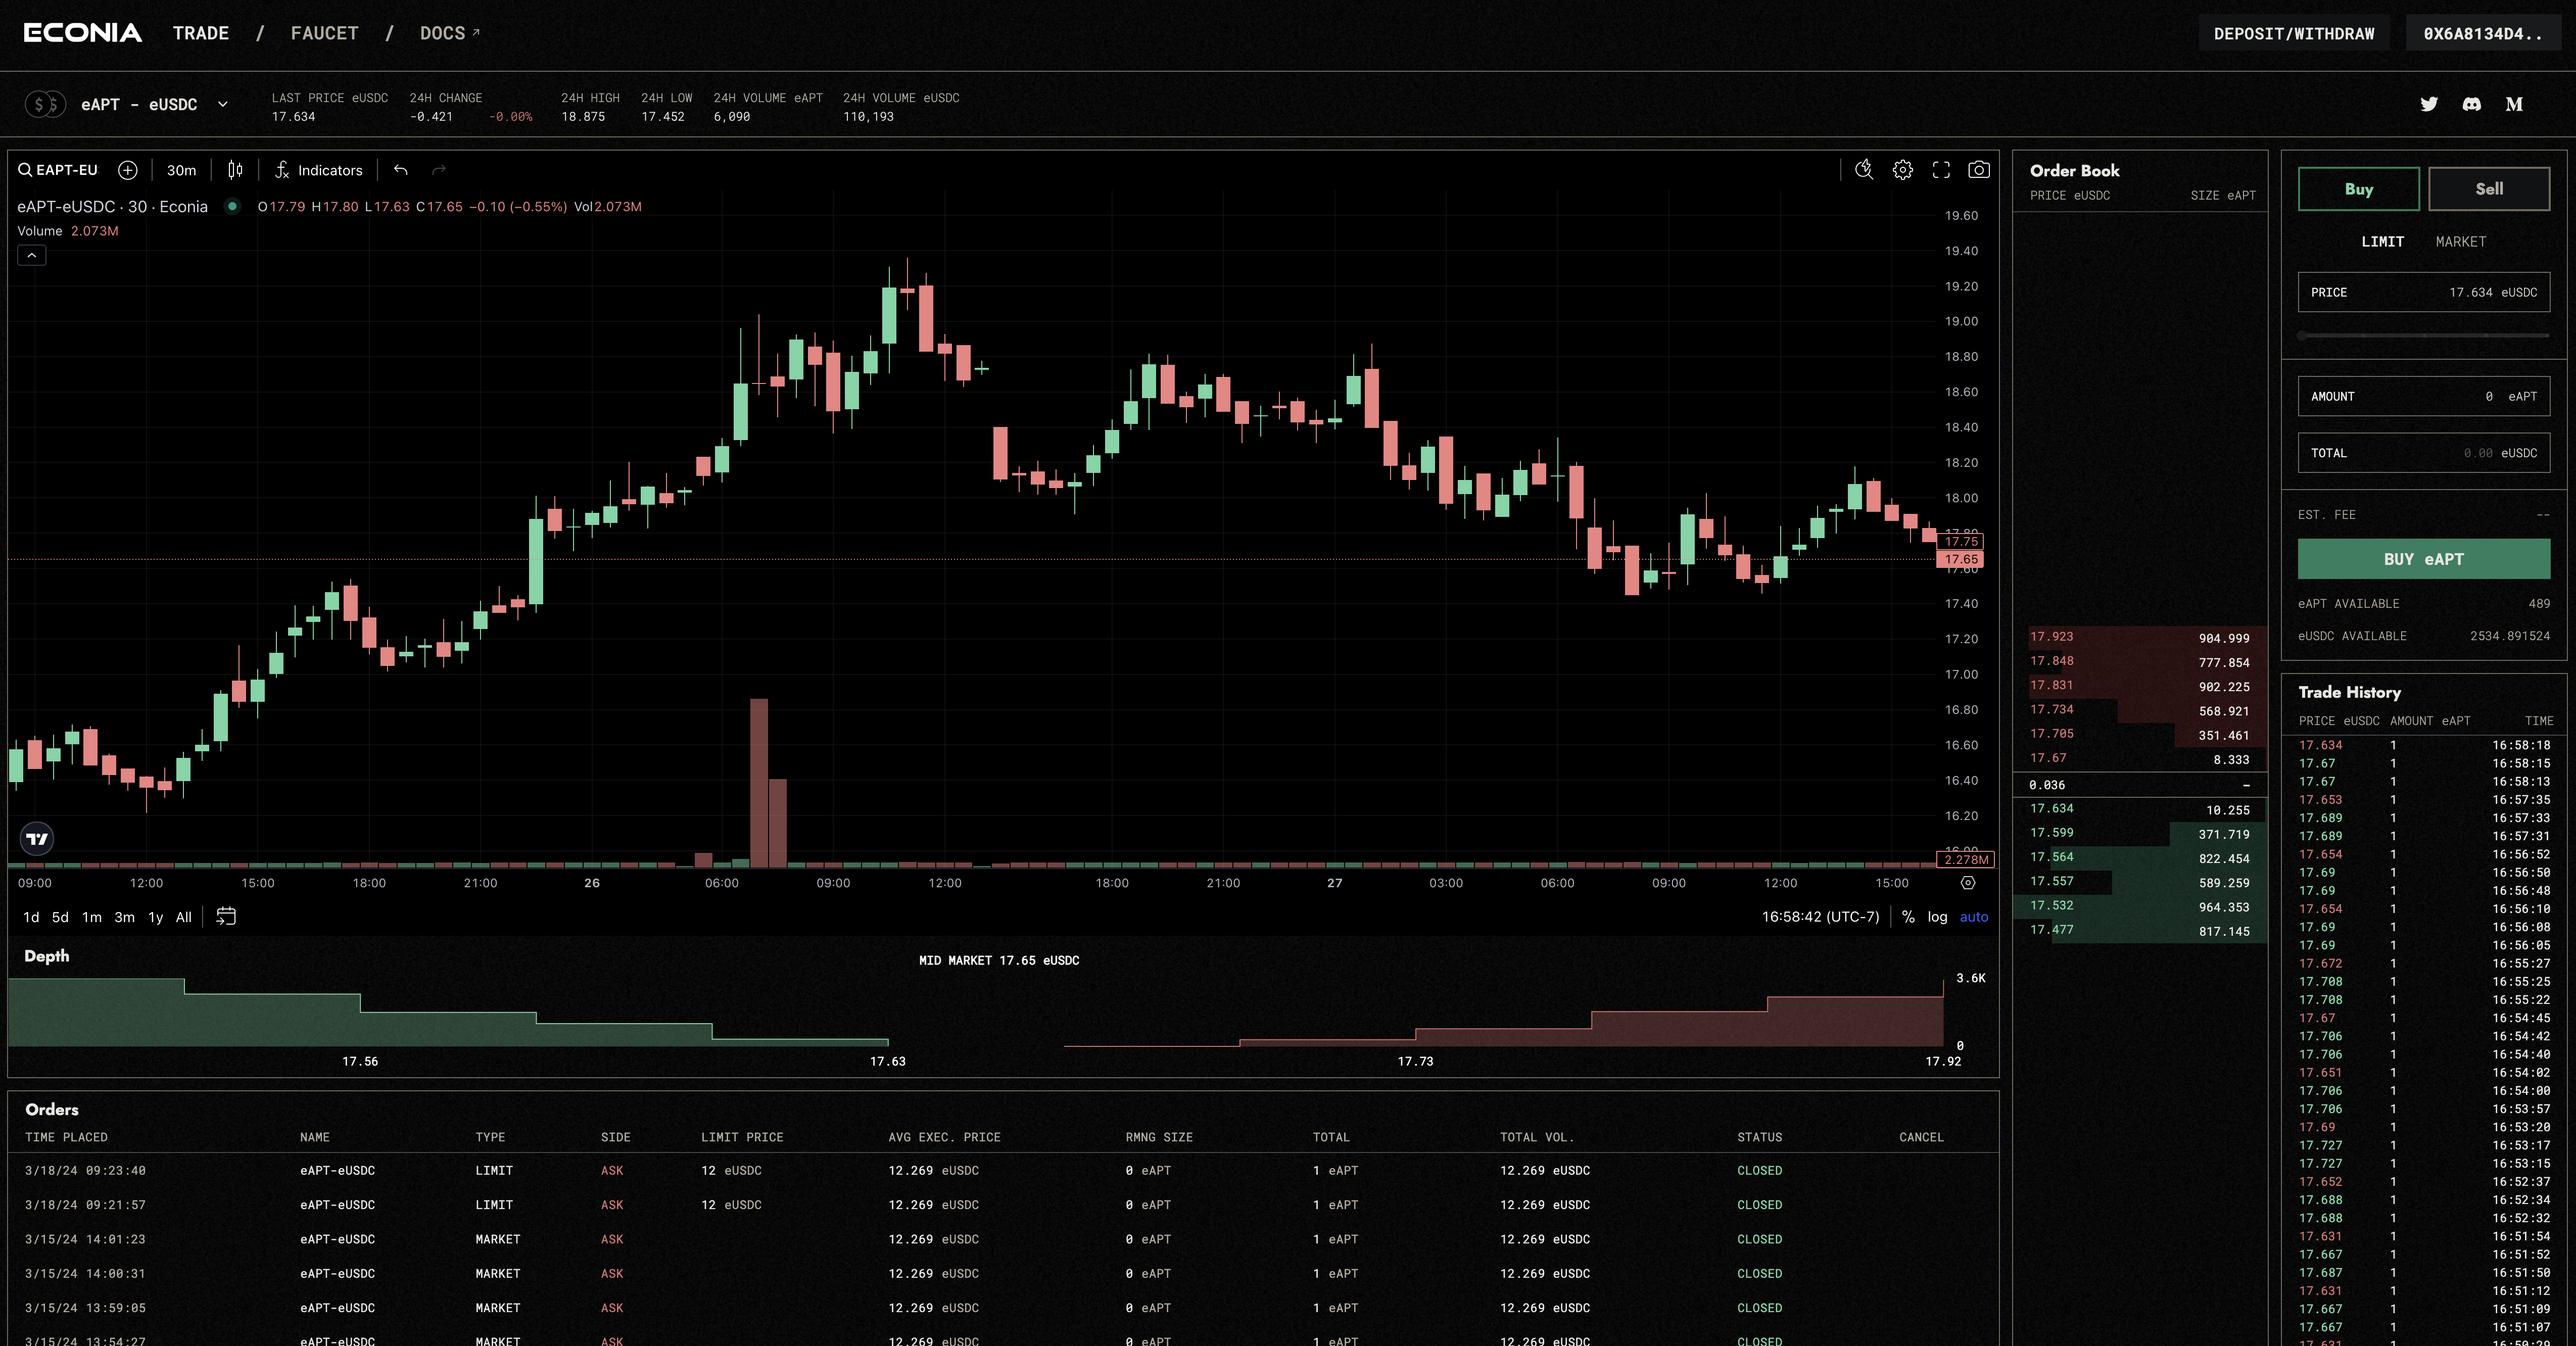Click the order book spread value 0.036
The width and height of the screenshot is (2576, 1346).
click(x=2047, y=785)
